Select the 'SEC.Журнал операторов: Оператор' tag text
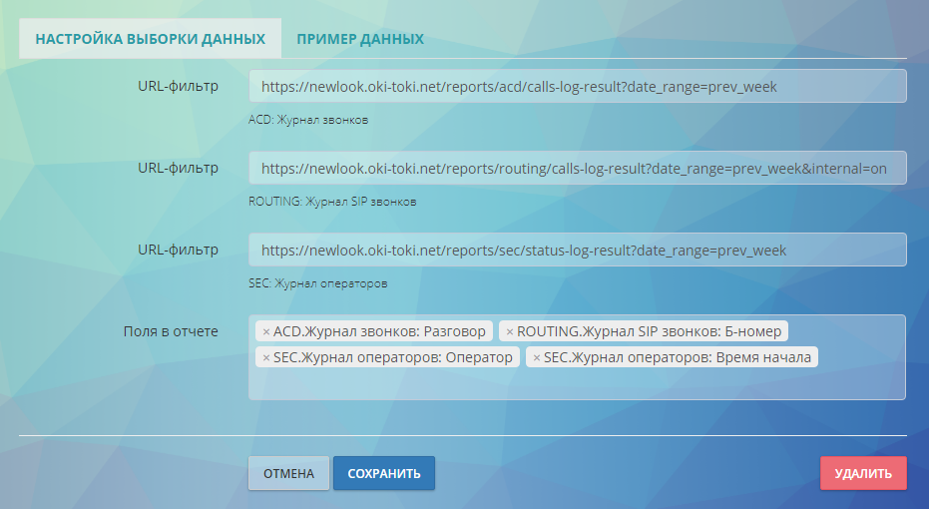 point(393,358)
